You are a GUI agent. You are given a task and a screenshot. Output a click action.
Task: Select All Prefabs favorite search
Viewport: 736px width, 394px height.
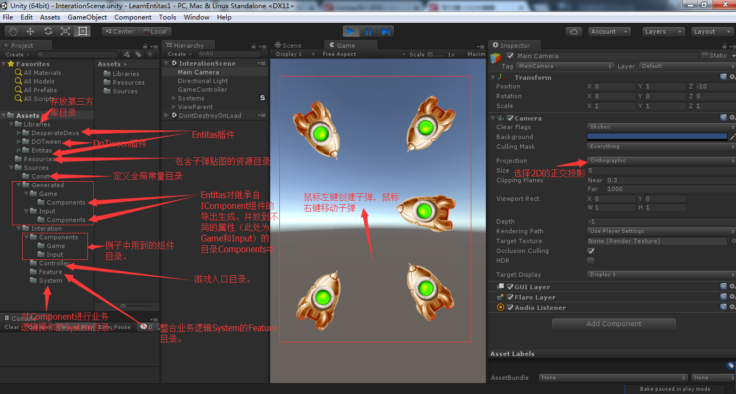[x=36, y=90]
